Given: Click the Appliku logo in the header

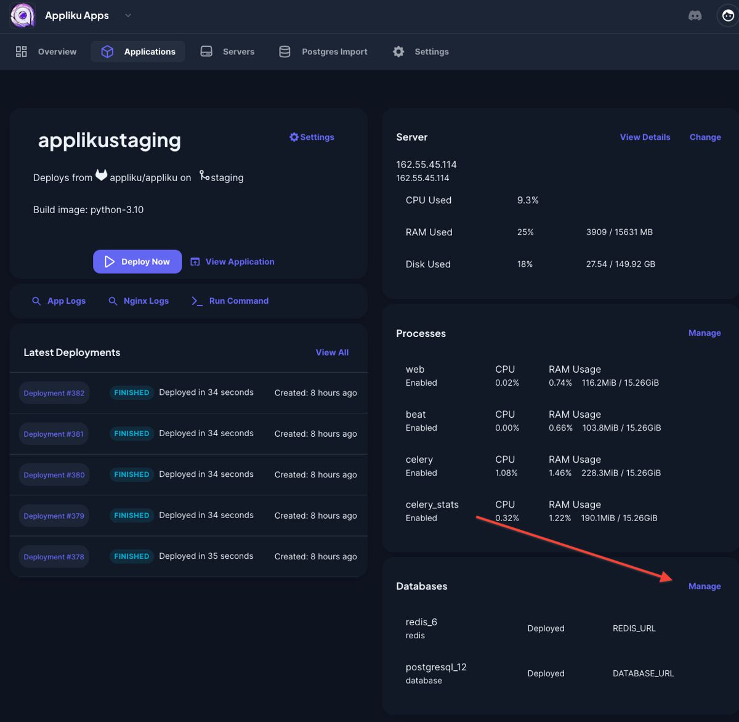Looking at the screenshot, I should pyautogui.click(x=22, y=15).
